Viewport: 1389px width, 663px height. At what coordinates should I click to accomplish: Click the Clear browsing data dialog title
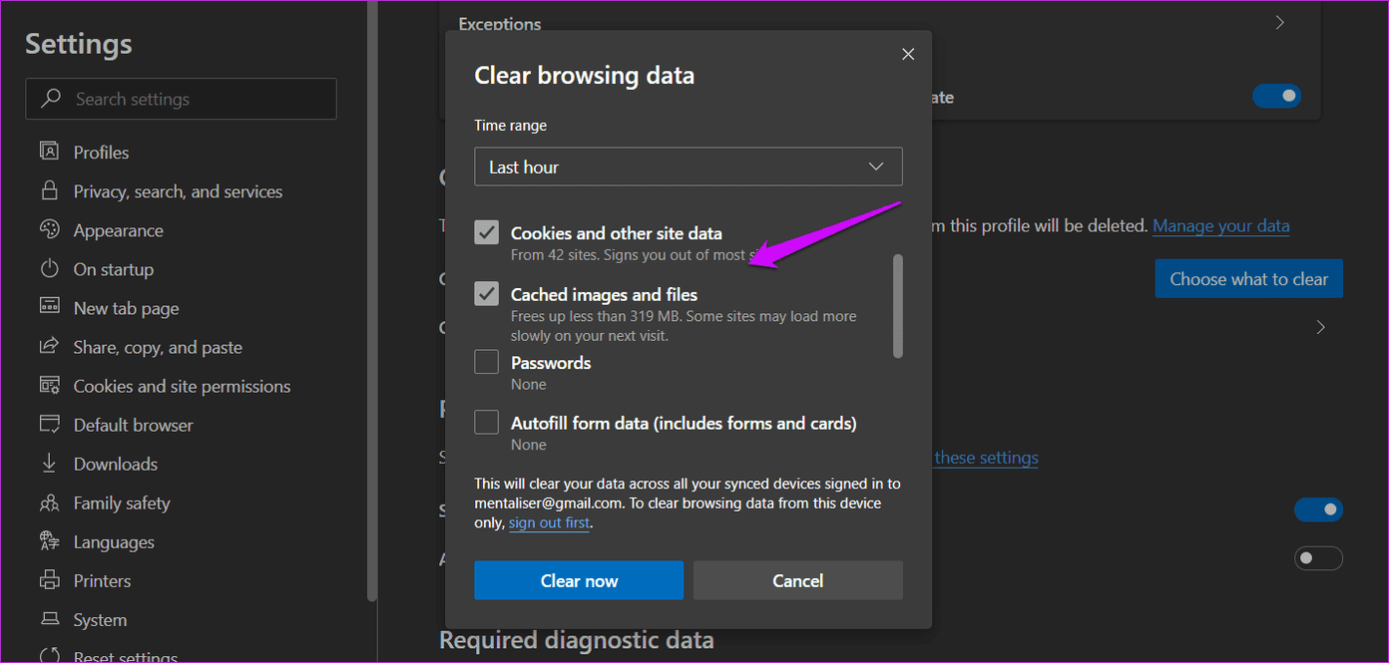[x=584, y=75]
